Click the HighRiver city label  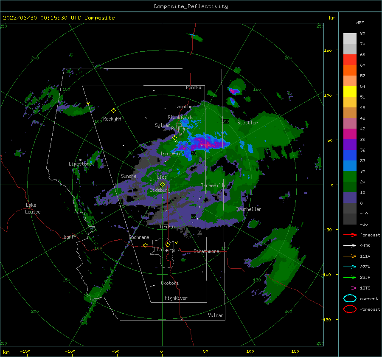tap(176, 298)
